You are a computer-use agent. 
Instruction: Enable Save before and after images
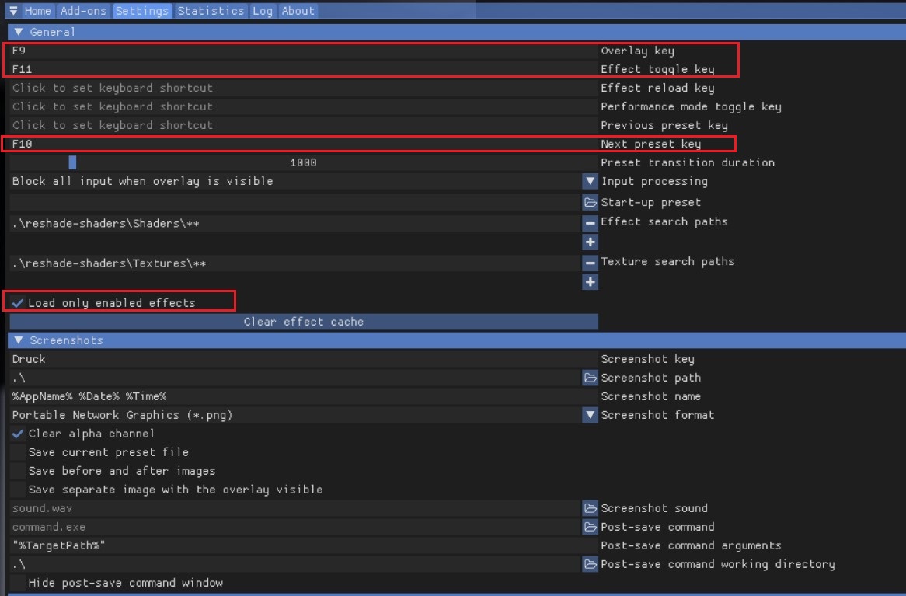19,471
